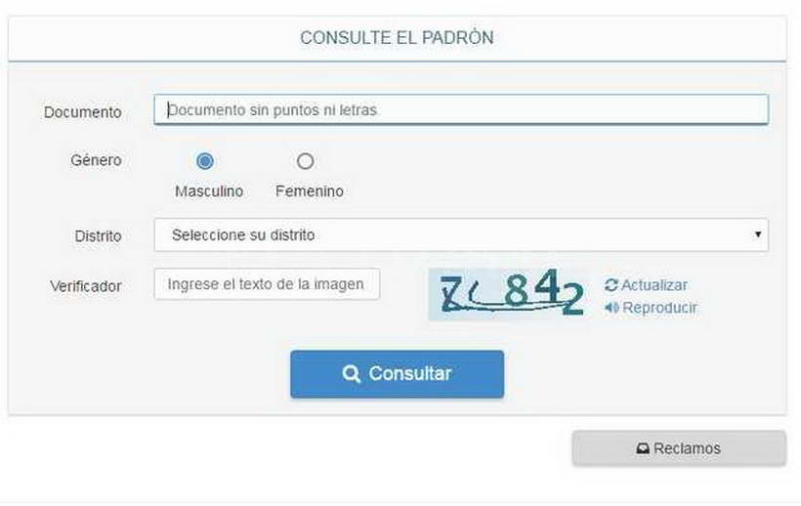The width and height of the screenshot is (801, 506).
Task: Click the Consultar button
Action: pos(397,374)
